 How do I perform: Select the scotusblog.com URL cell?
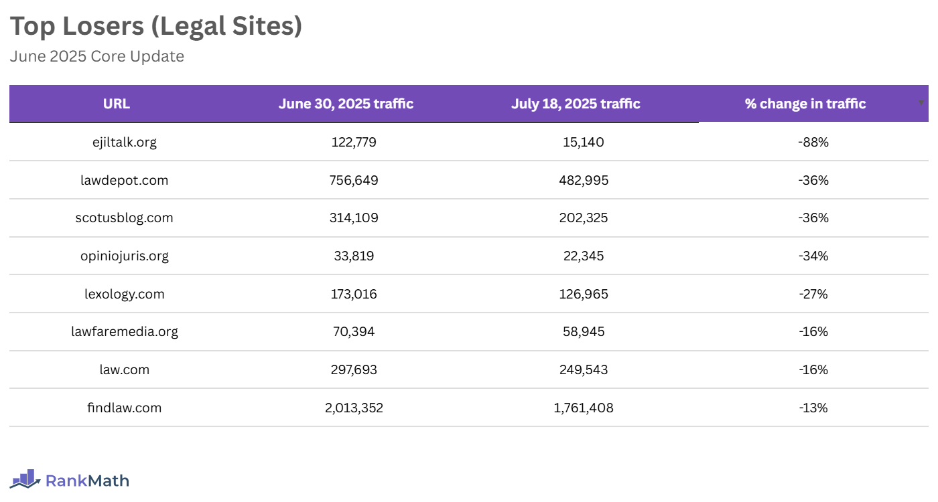[x=125, y=218]
